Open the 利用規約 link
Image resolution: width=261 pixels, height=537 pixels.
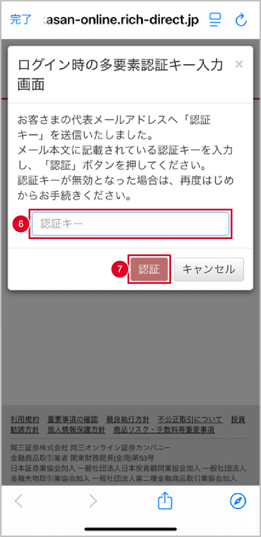[x=25, y=419]
